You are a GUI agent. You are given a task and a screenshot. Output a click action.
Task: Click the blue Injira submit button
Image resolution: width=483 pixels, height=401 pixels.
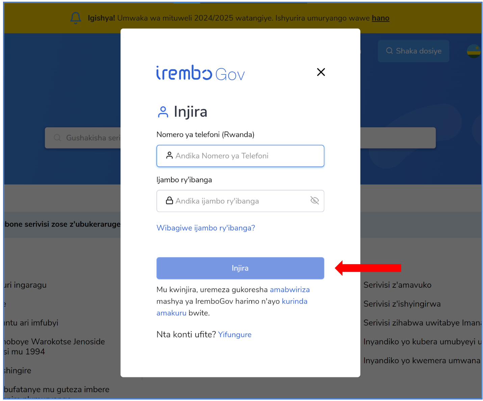[240, 268]
